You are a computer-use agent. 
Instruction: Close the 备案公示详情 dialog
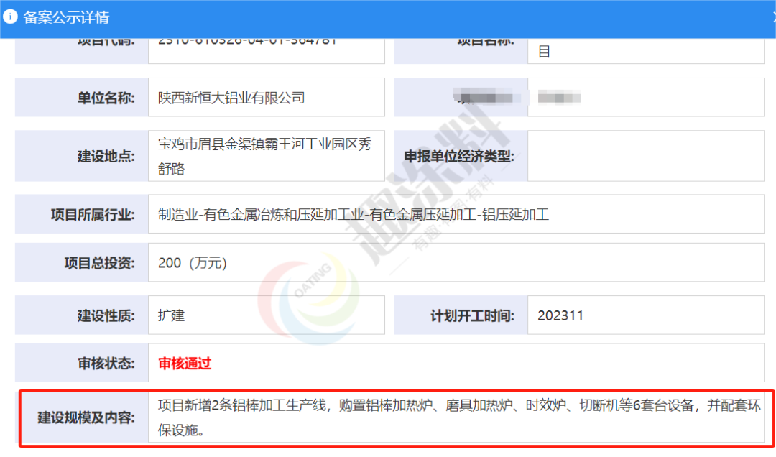(772, 17)
